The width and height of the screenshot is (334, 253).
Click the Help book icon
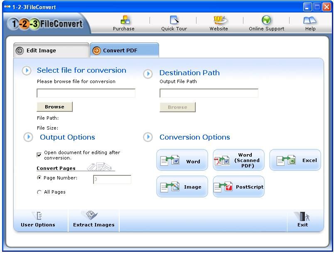pyautogui.click(x=310, y=20)
